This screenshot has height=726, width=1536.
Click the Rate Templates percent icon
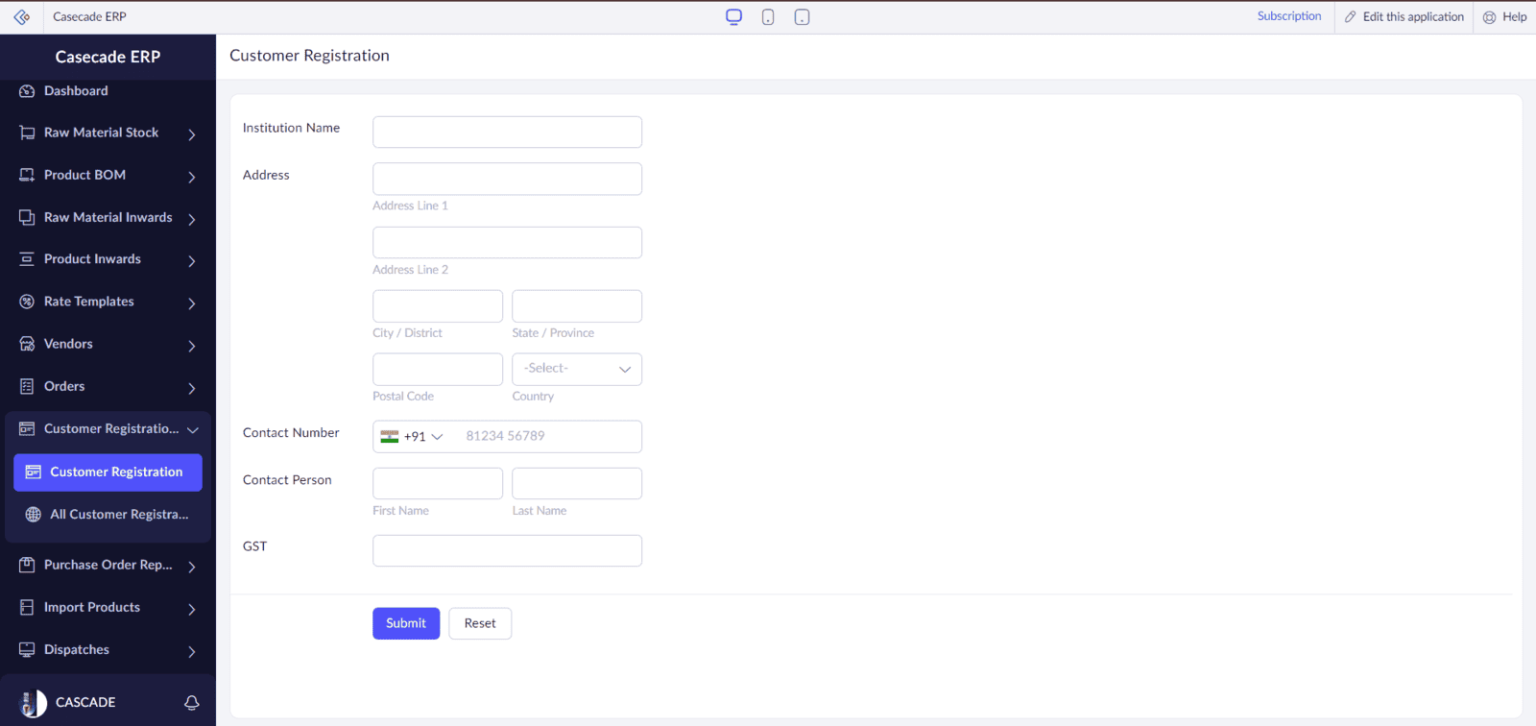(27, 302)
